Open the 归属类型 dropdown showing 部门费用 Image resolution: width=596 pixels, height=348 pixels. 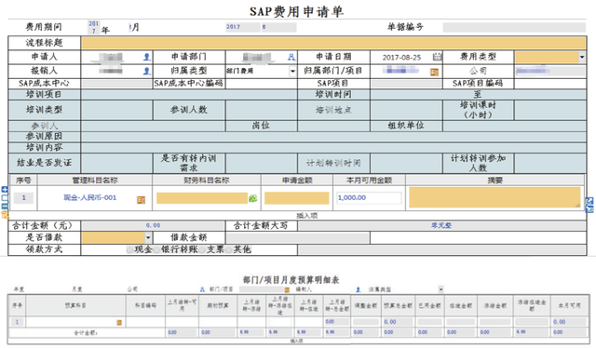point(292,71)
